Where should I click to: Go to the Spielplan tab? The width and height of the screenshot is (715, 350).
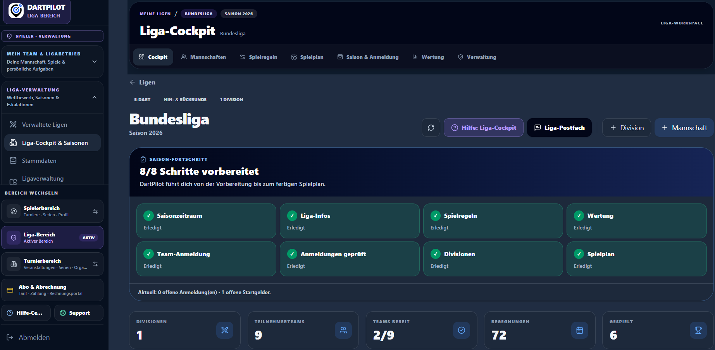pos(307,57)
